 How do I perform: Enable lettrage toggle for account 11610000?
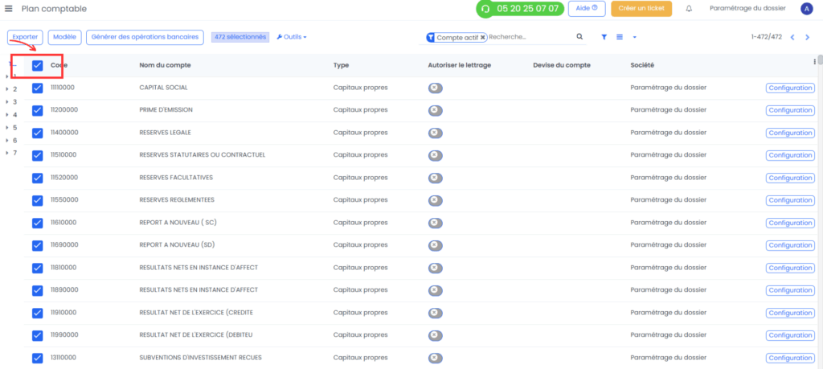click(x=435, y=223)
